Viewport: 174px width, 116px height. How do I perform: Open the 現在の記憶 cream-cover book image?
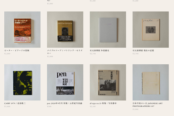tap(151, 30)
